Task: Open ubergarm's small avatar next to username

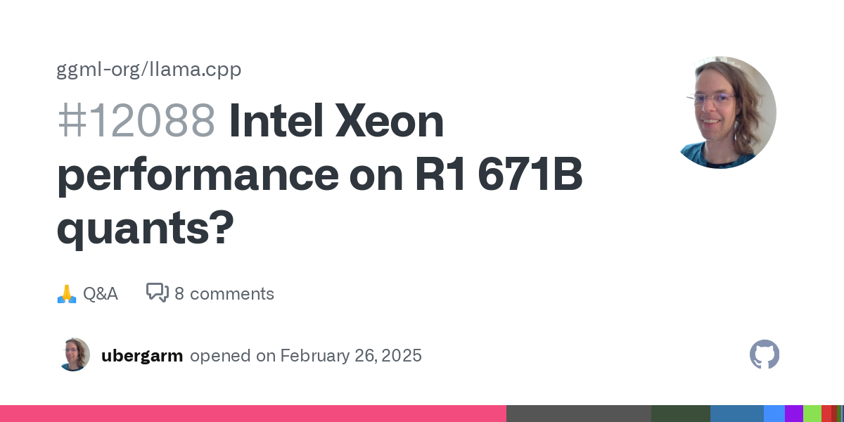Action: 73,355
